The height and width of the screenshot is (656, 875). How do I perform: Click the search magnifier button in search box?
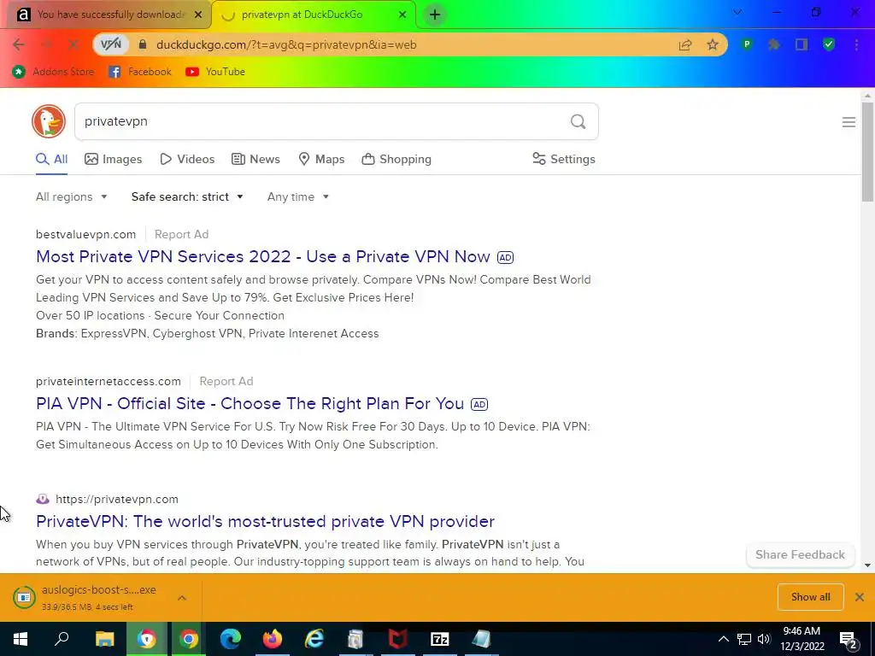578,121
